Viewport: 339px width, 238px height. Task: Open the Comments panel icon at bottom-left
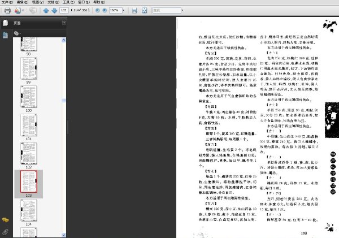pyautogui.click(x=6, y=220)
